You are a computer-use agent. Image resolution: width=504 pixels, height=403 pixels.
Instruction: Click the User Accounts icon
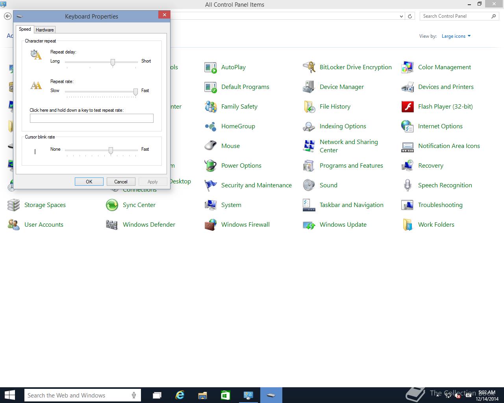click(x=14, y=225)
